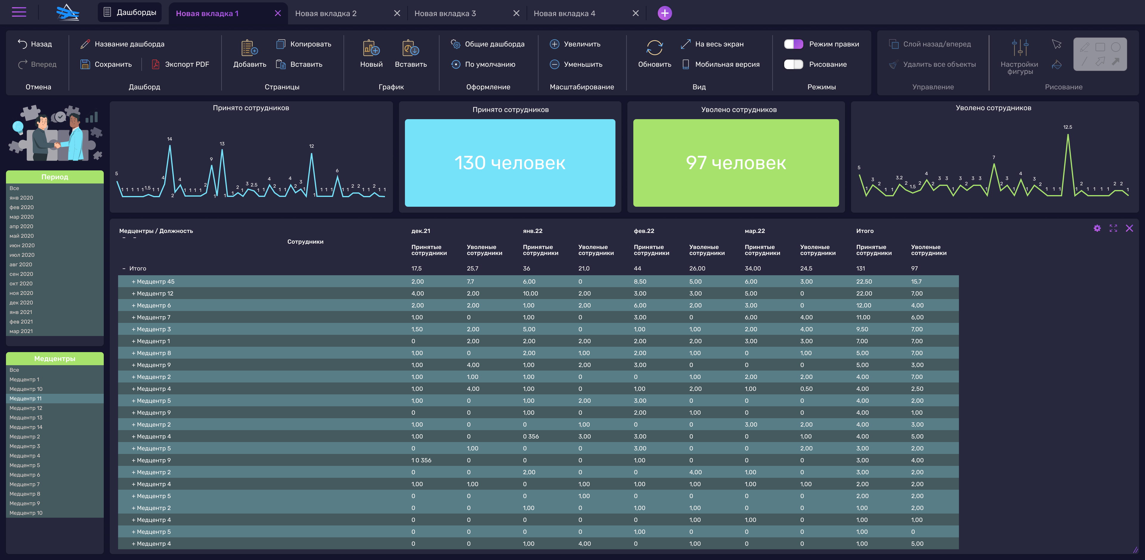Viewport: 1145px width, 560px height.
Task: Expand the Медцентр 12 row
Action: (133, 293)
